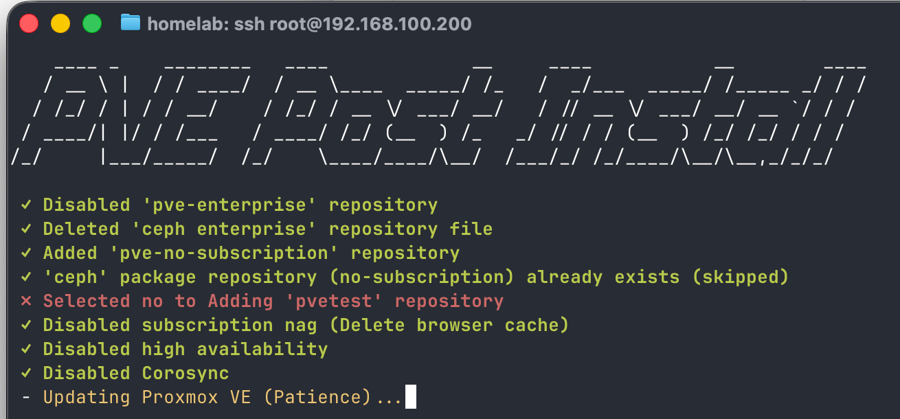900x419 pixels.
Task: Minimize the terminal with the yellow button
Action: [x=60, y=24]
